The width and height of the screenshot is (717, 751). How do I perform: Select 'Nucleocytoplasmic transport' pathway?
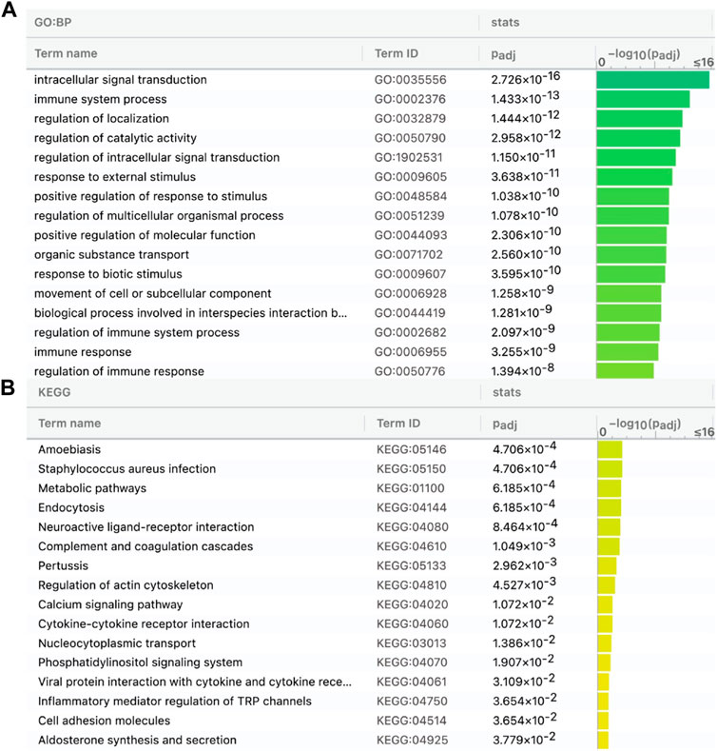(x=117, y=643)
